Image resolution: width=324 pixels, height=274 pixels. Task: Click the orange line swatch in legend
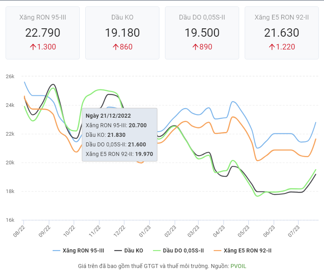click(x=217, y=250)
